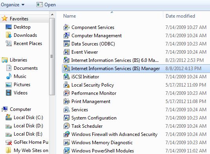Click the date 5/17/2012 11:09 PM
The width and height of the screenshot is (210, 154).
186,85
